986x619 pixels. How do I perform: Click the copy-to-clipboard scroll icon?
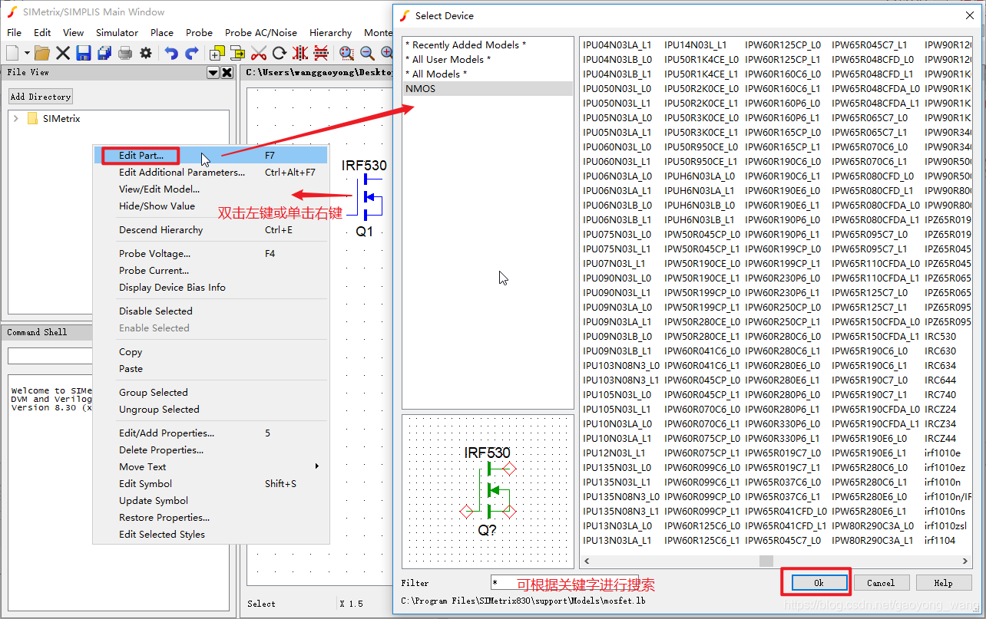[237, 53]
